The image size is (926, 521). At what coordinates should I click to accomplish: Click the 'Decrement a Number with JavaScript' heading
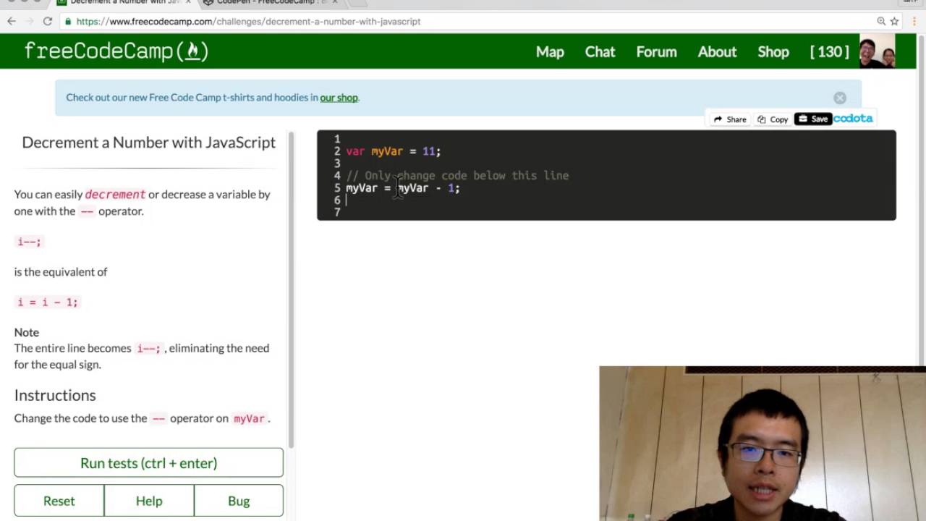point(148,143)
